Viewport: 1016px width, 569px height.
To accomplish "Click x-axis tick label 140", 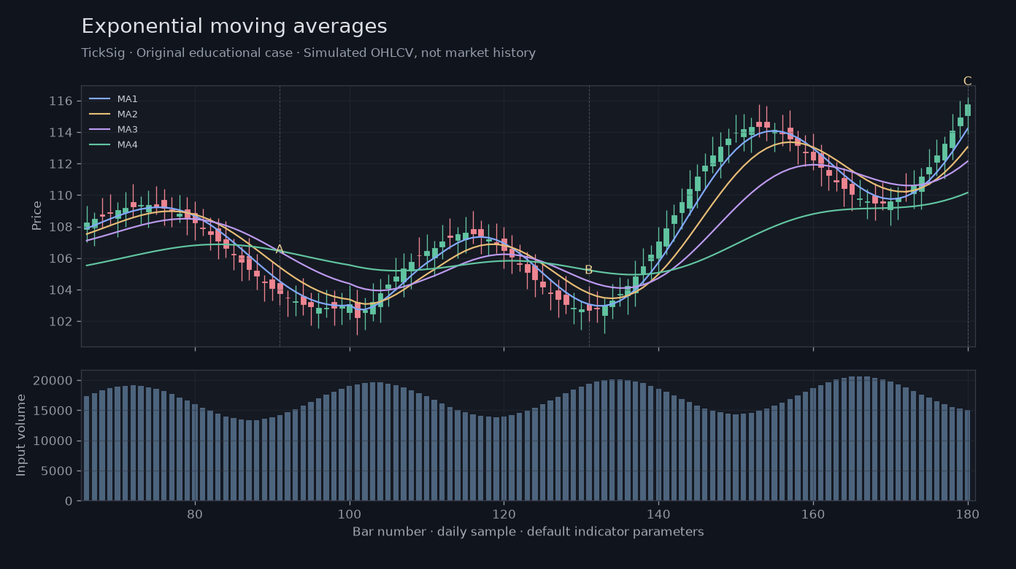I will coord(658,513).
